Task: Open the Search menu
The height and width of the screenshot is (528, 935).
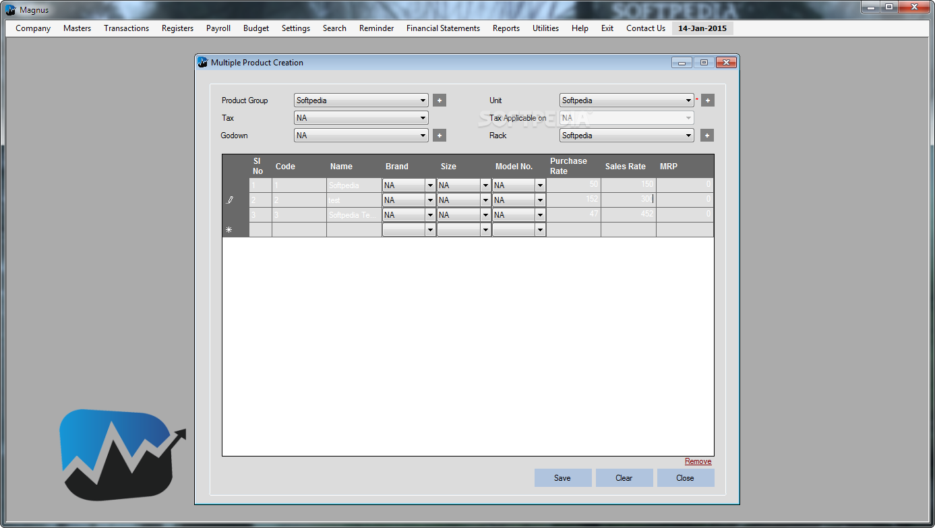Action: tap(334, 28)
